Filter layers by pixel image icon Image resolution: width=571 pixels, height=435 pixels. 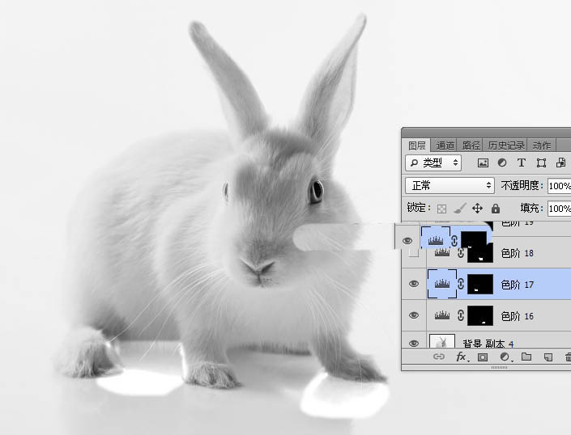pyautogui.click(x=483, y=163)
